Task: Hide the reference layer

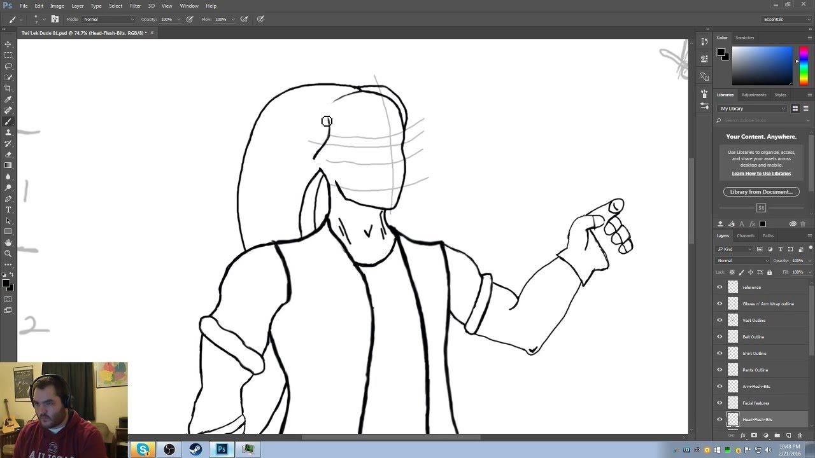Action: tap(719, 287)
